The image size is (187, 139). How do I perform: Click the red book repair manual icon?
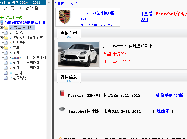(62, 93)
